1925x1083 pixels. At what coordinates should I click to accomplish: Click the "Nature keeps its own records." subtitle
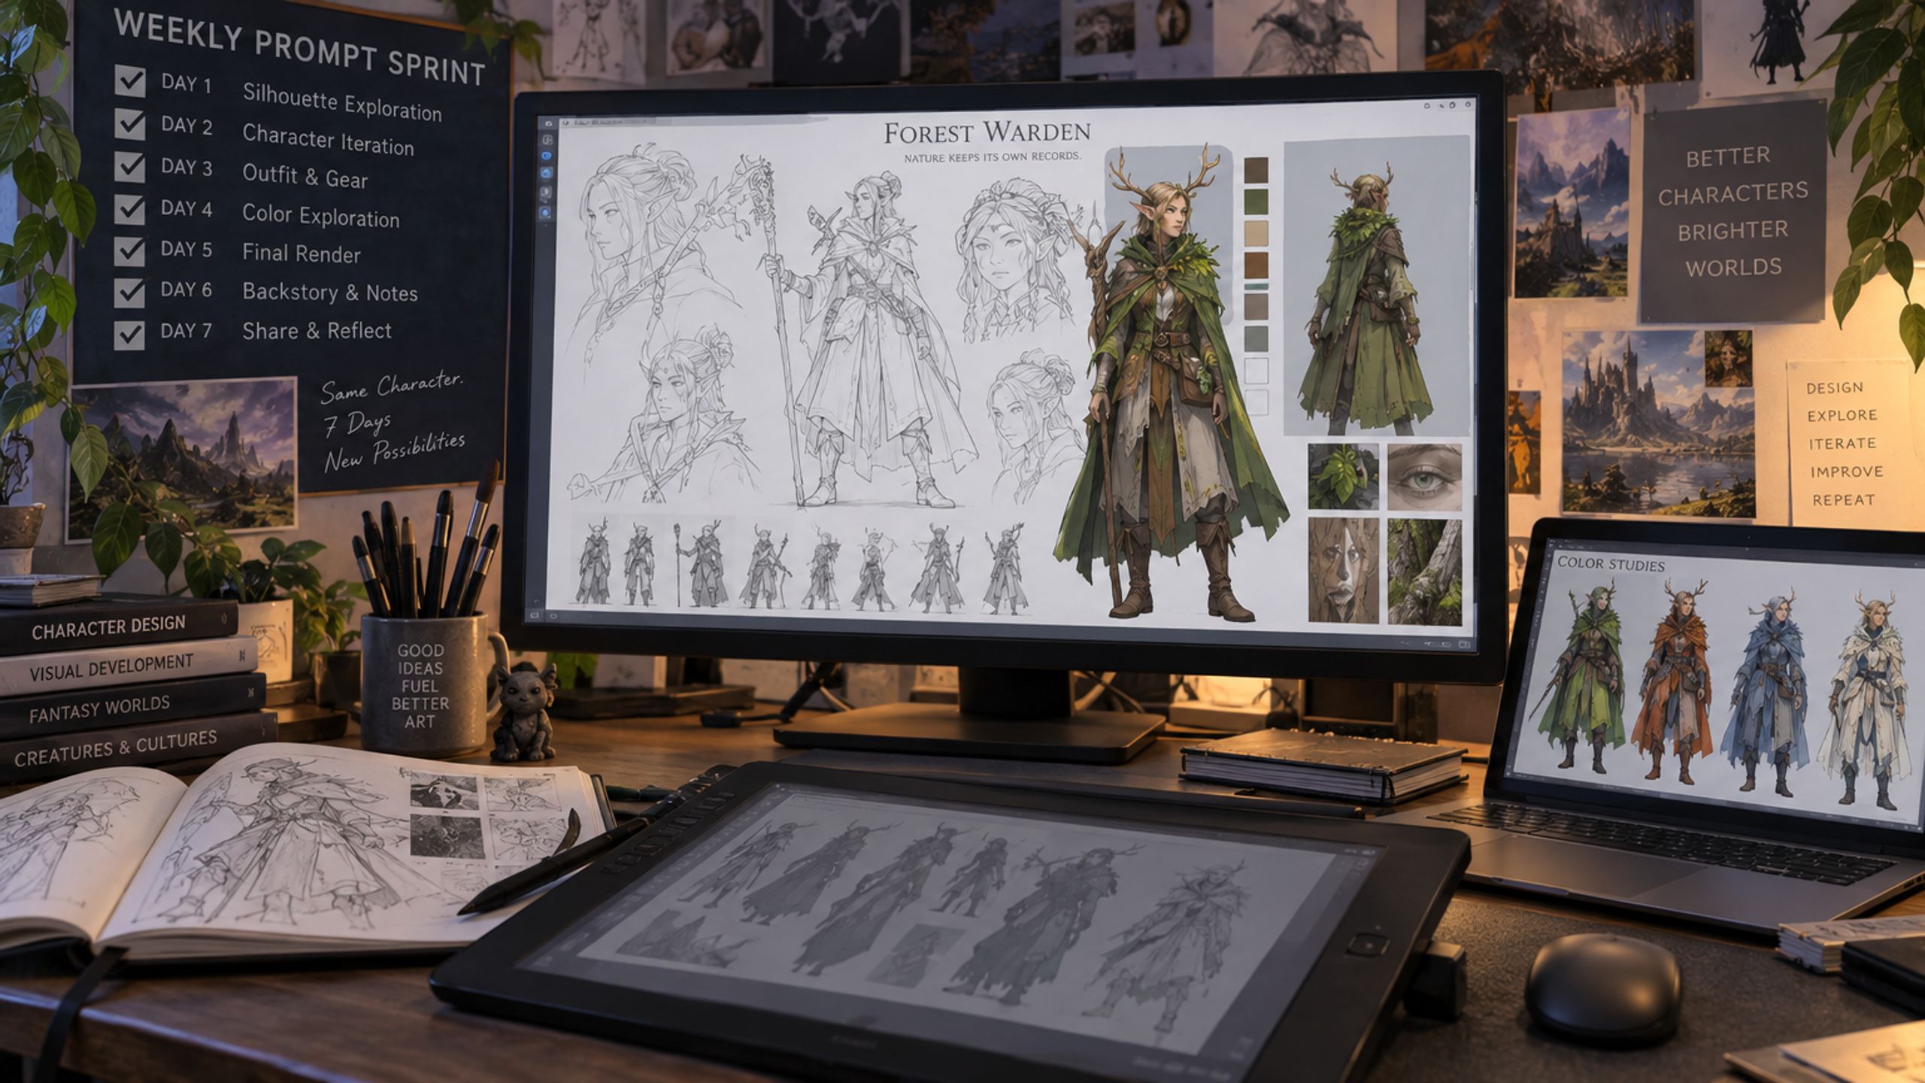pos(993,157)
